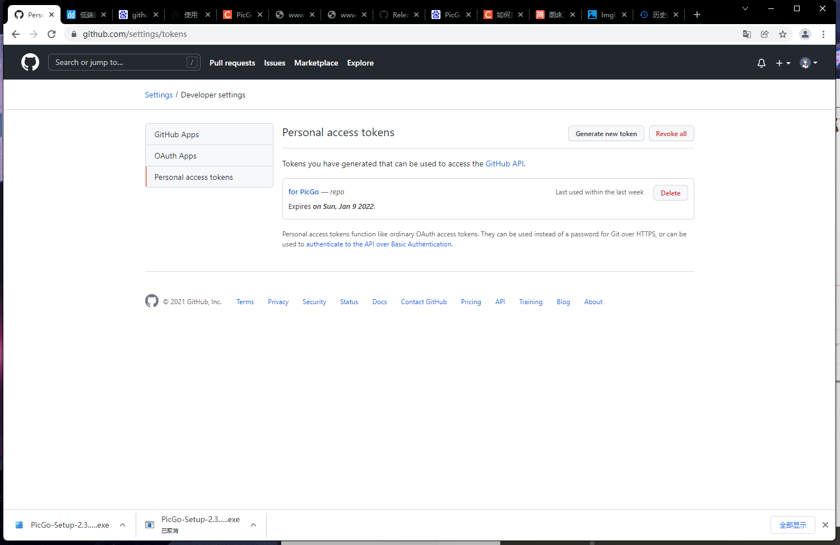Click the slash shortcut hint in search box
840x545 pixels.
tap(192, 62)
